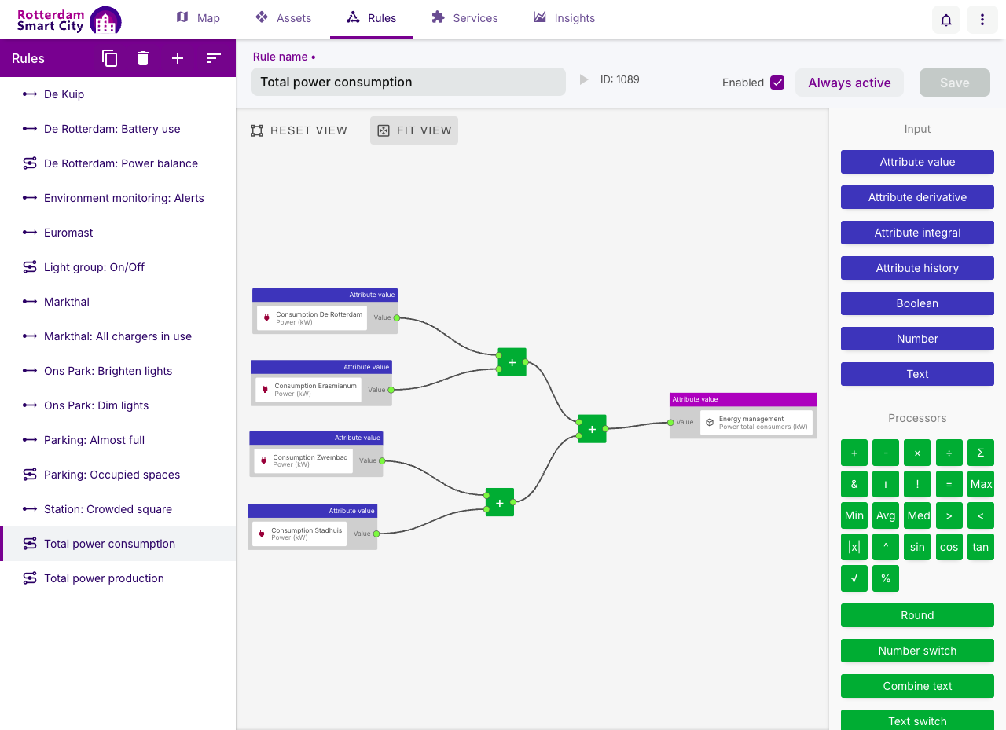
Task: Click the copy rule icon in Rules header
Action: click(110, 58)
